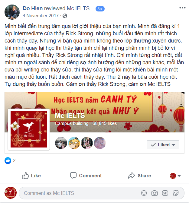Add a sticker with the sticker icon
This screenshot has width=189, height=203.
[x=176, y=193]
